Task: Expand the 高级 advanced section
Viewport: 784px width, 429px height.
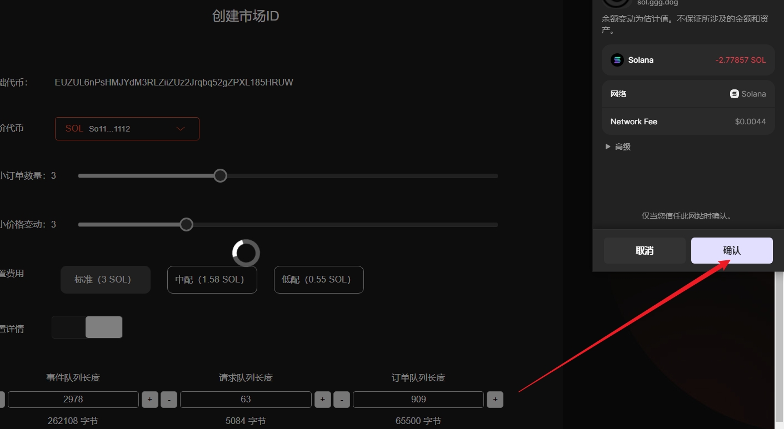Action: click(618, 147)
